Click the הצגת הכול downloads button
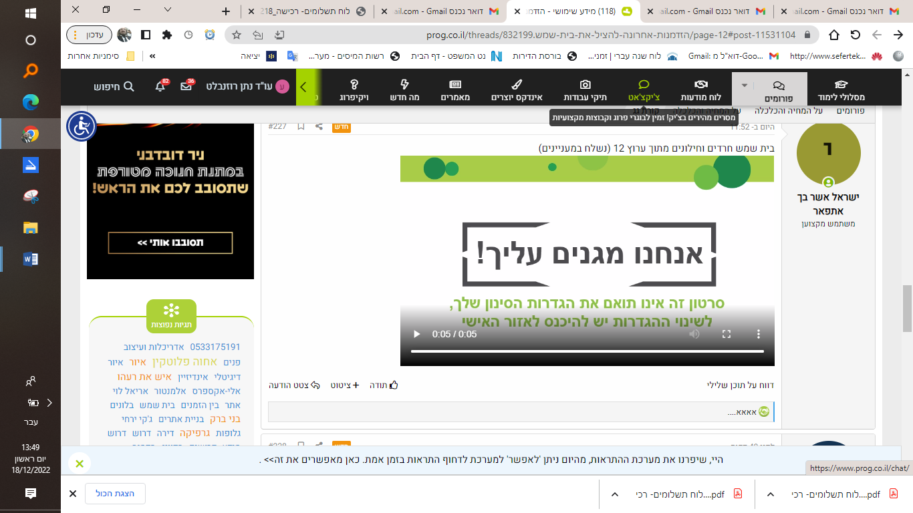Viewport: 913px width, 513px height. pos(115,494)
